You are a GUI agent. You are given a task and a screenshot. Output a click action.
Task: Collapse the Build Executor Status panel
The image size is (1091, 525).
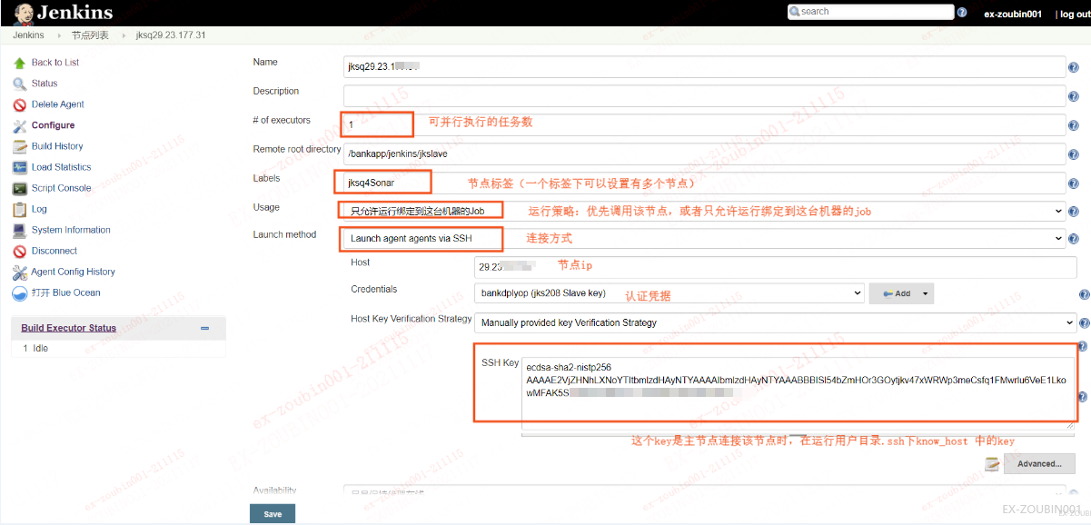coord(205,329)
